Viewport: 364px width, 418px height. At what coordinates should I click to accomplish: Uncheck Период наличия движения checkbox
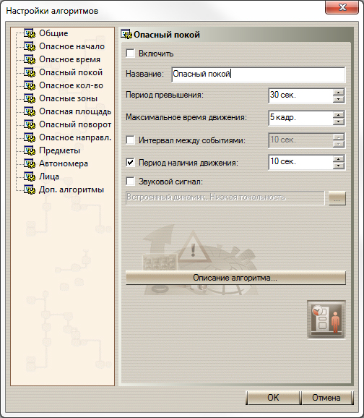tap(130, 162)
